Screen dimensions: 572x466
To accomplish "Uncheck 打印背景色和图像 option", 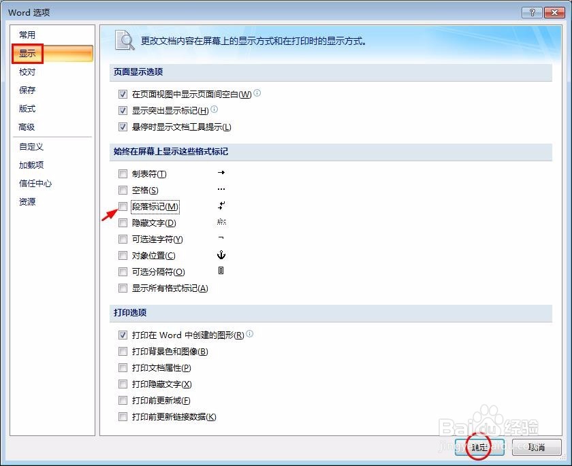I will [123, 352].
